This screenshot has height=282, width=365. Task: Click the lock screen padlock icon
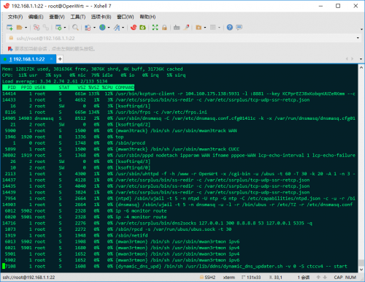tap(164, 28)
